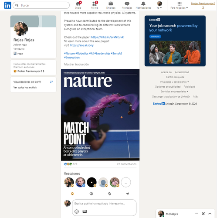
Task: Compose a new message with the pencil icon
Action: (203, 214)
